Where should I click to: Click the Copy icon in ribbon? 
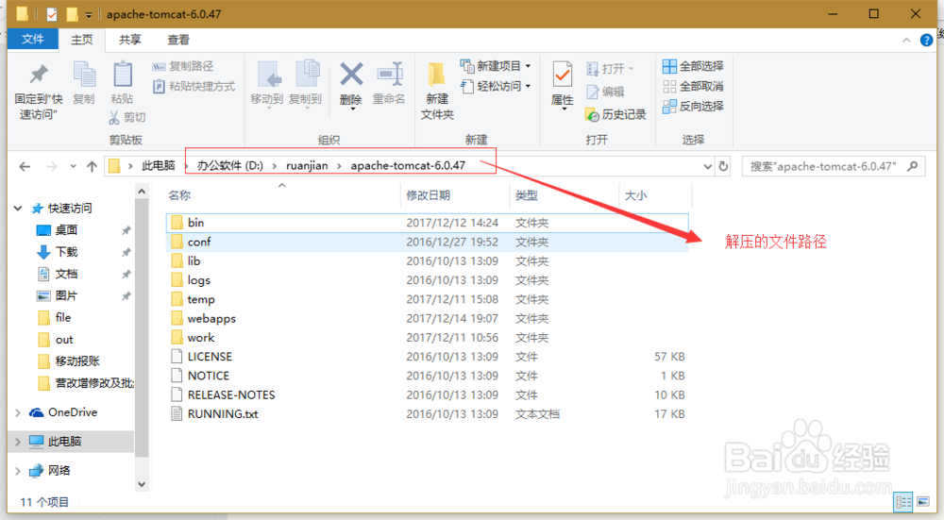coord(84,75)
